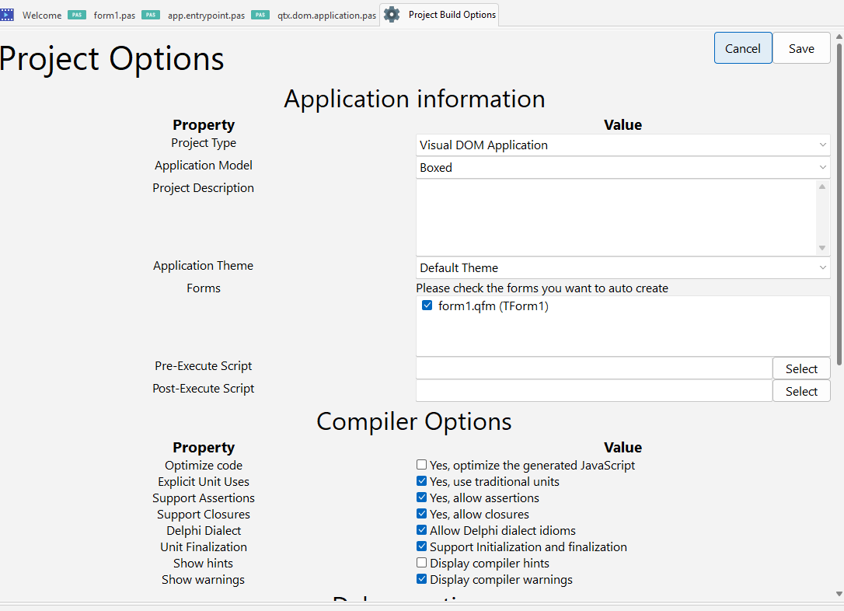844x611 pixels.
Task: Enable the optimize generated JavaScript checkbox
Action: tap(422, 465)
